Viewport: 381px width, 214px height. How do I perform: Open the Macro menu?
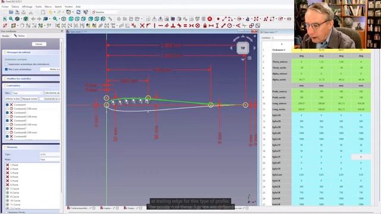click(48, 7)
